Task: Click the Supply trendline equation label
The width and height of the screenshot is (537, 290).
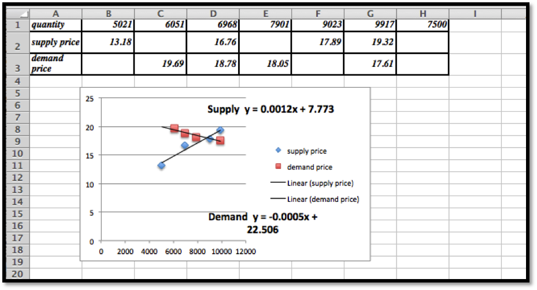Action: point(271,110)
